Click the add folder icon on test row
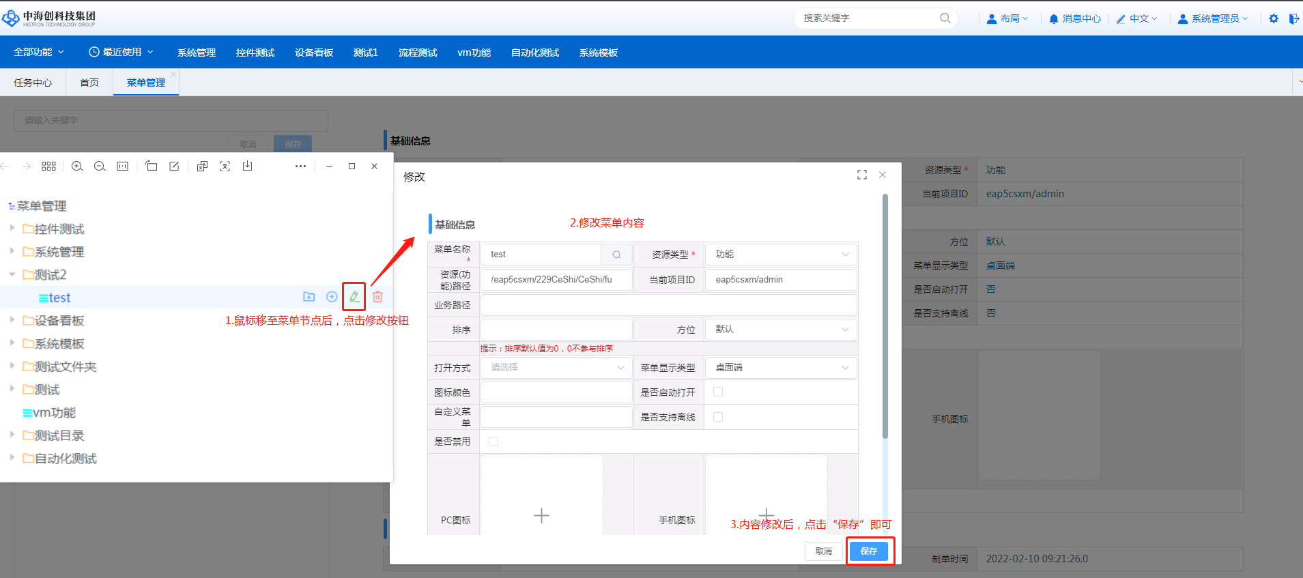Image resolution: width=1303 pixels, height=578 pixels. (309, 297)
